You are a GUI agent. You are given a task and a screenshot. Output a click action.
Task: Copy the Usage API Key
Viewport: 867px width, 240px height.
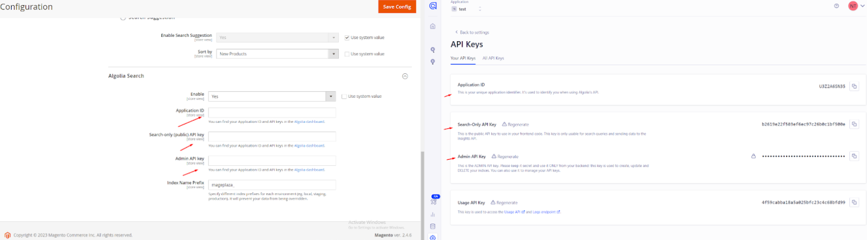854,203
